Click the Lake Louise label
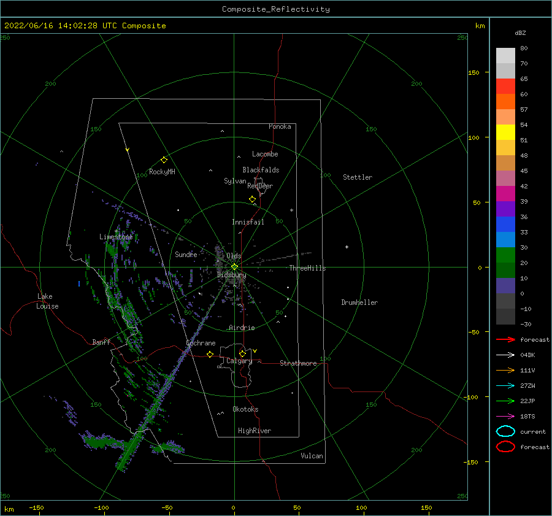552x516 pixels. (47, 301)
